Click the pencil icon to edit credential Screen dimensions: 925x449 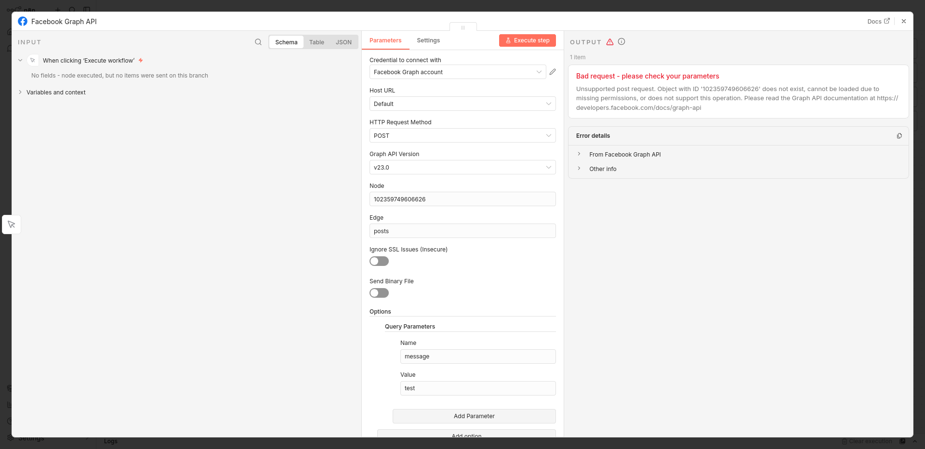tap(553, 72)
